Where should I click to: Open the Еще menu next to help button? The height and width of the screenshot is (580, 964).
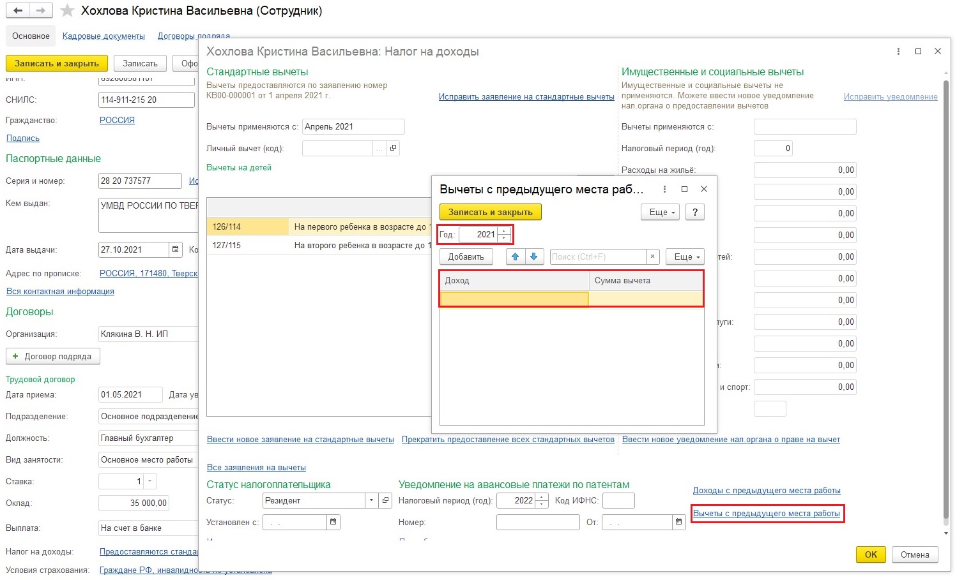(660, 212)
